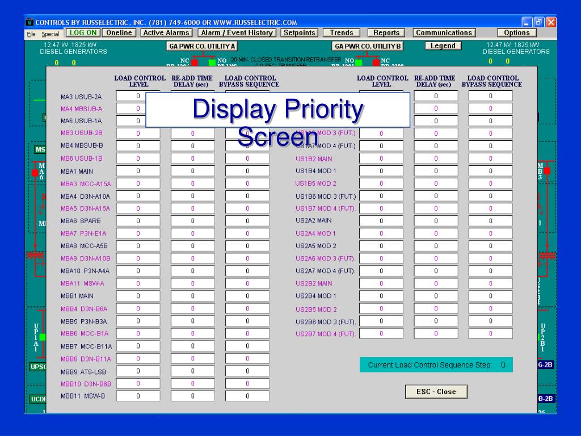The height and width of the screenshot is (436, 581).
Task: Click the red MB3 breaker symbol at right
Action: click(x=547, y=170)
